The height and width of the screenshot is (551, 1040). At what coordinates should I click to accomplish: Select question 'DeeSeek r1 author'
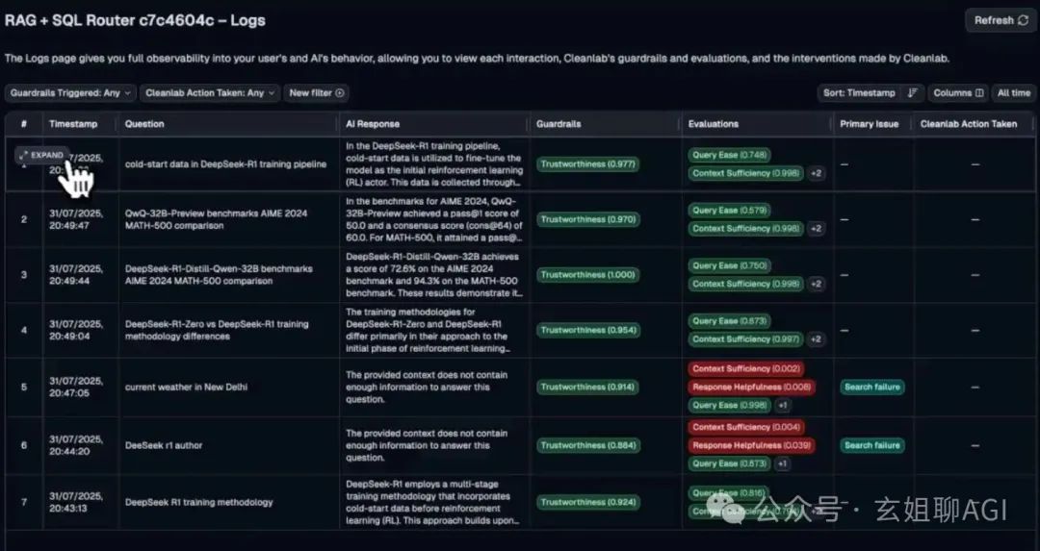click(164, 445)
